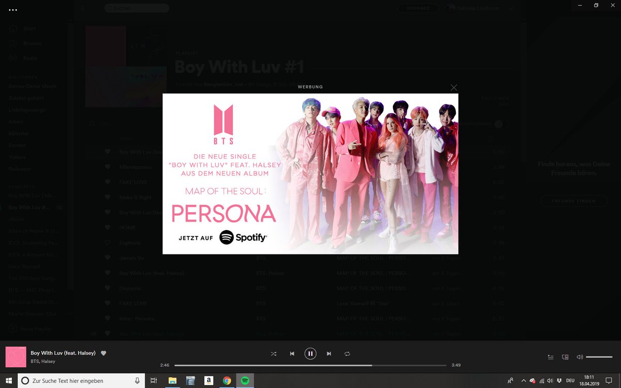Viewport: 621px width, 388px height.
Task: Click the UPGRADE button
Action: click(418, 8)
